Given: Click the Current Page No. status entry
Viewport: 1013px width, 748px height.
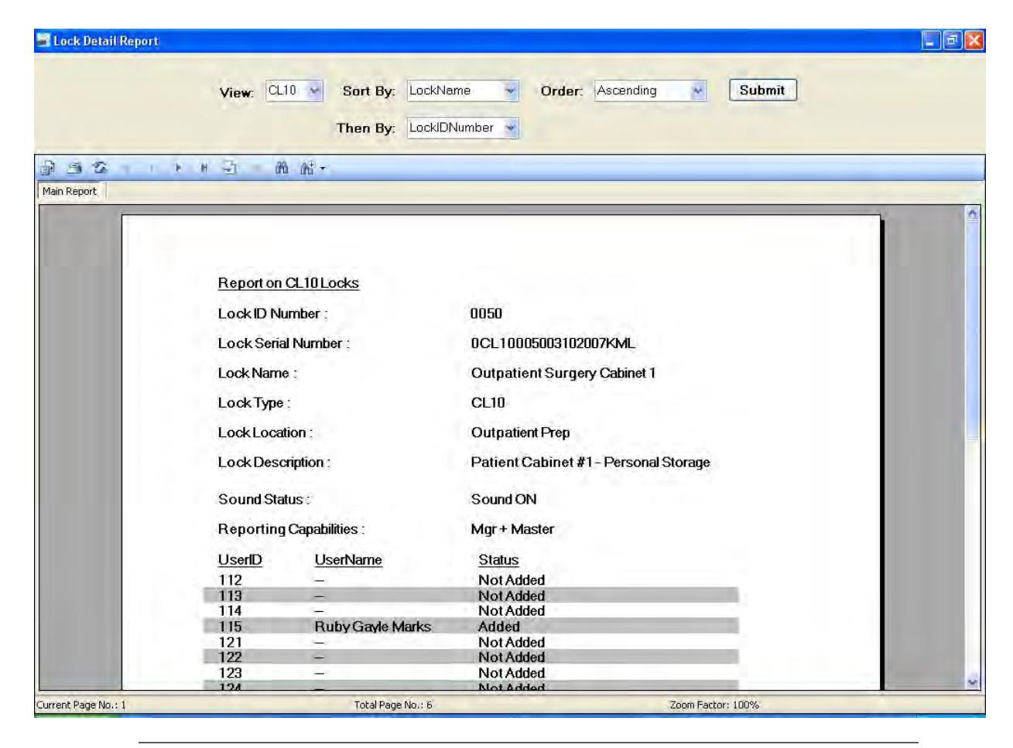Looking at the screenshot, I should tap(80, 705).
